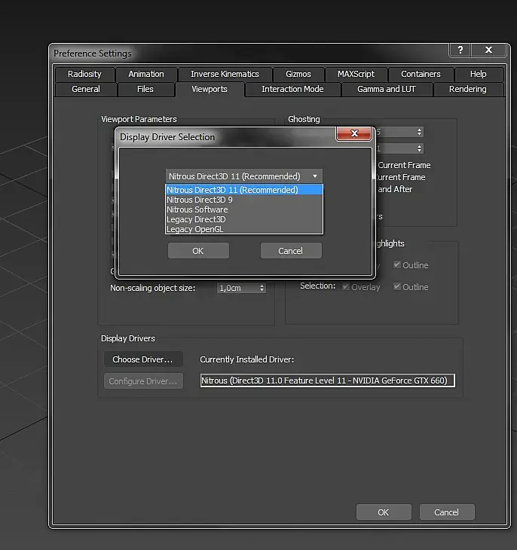Open the Containers tab
The image size is (517, 550).
coord(421,74)
